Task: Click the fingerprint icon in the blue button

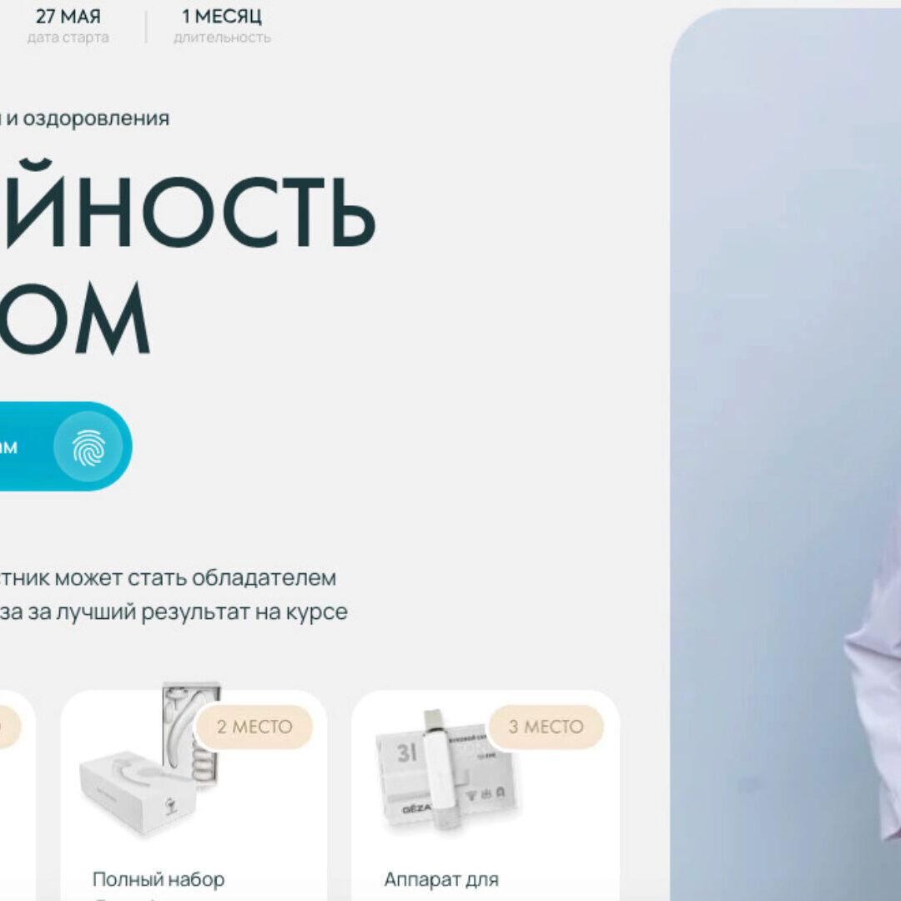Action: (88, 446)
